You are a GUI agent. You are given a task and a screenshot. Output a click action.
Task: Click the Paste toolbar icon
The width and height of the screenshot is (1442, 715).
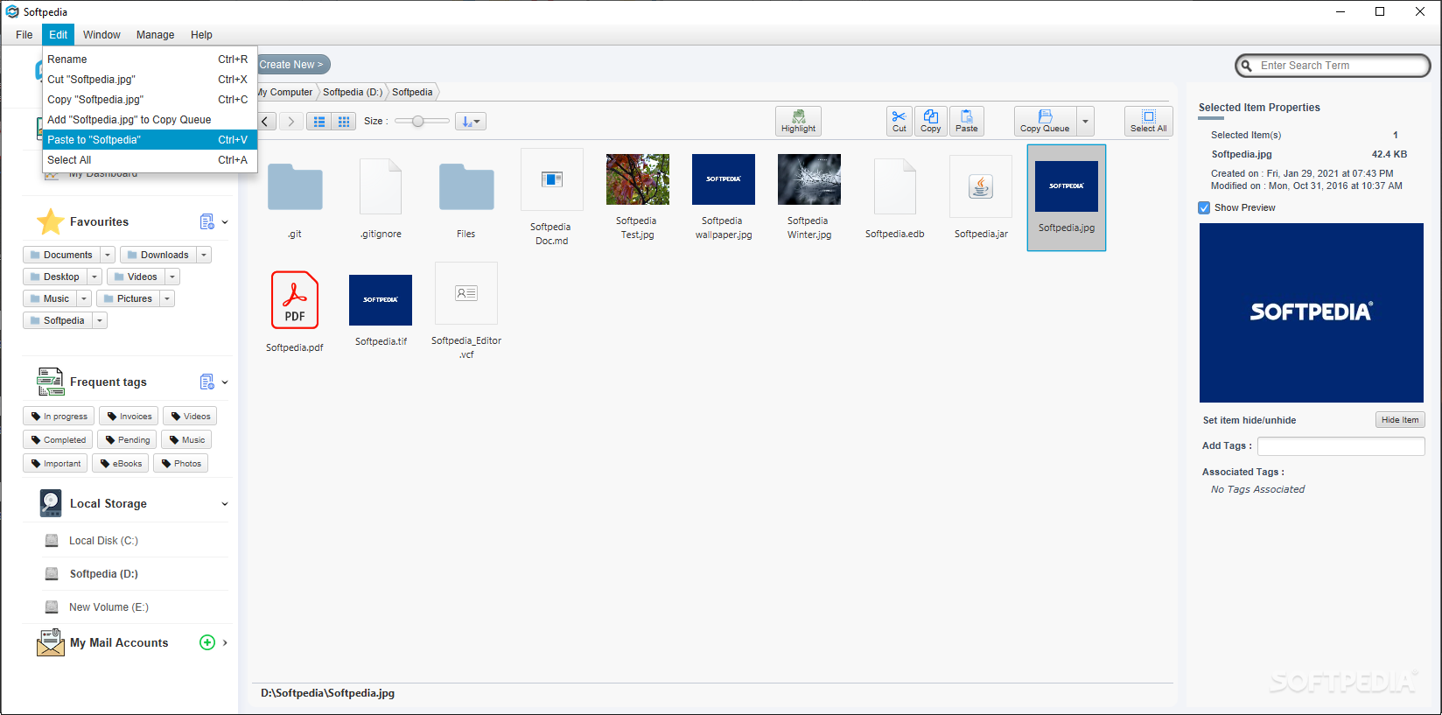(x=967, y=121)
